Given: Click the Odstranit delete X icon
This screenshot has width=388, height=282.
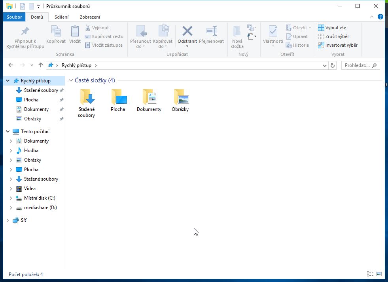Looking at the screenshot, I should pos(187,31).
